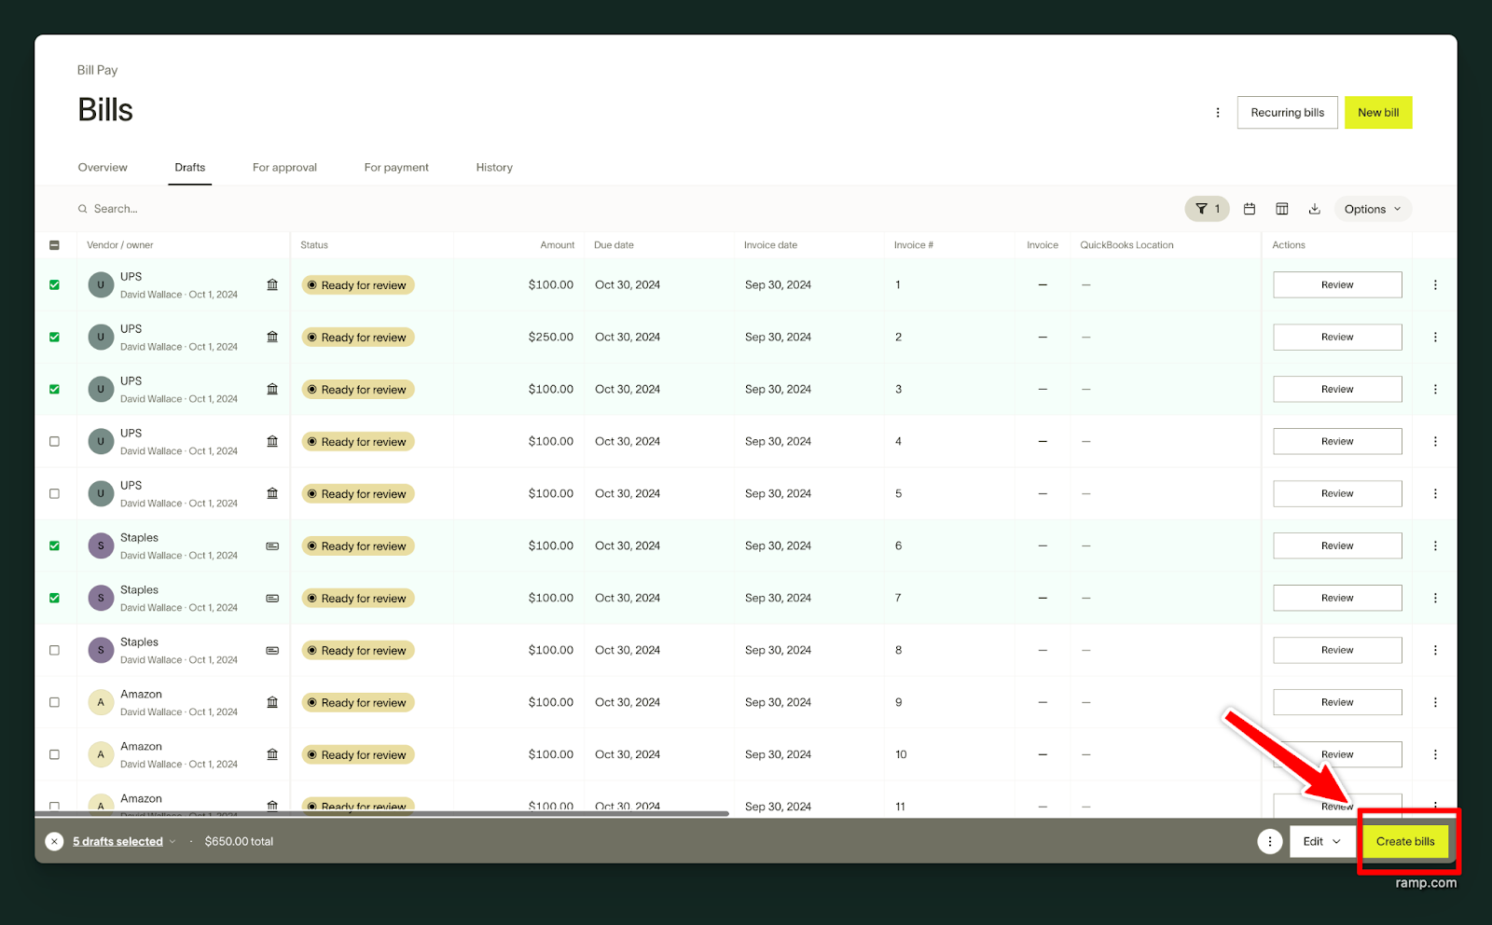Open row menu for invoice 1

tap(1435, 285)
